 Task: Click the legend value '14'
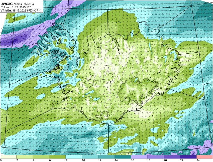(x=116, y=160)
